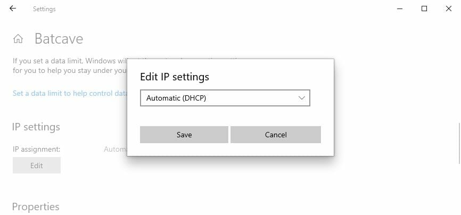Screen dimensions: 461x215
Task: Open Settings home via house icon
Action: tap(18, 39)
